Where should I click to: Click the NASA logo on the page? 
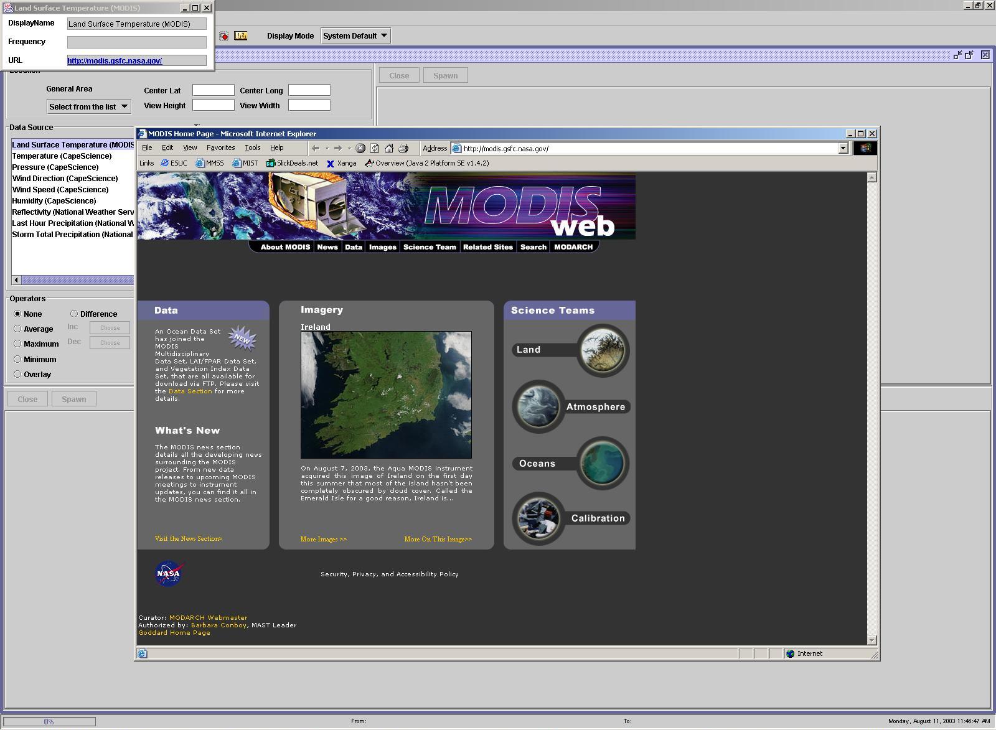tap(169, 573)
